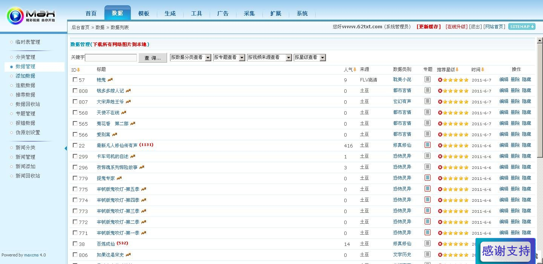Open 添加数据 in the sidebar
This screenshot has width=543, height=264.
coord(25,76)
